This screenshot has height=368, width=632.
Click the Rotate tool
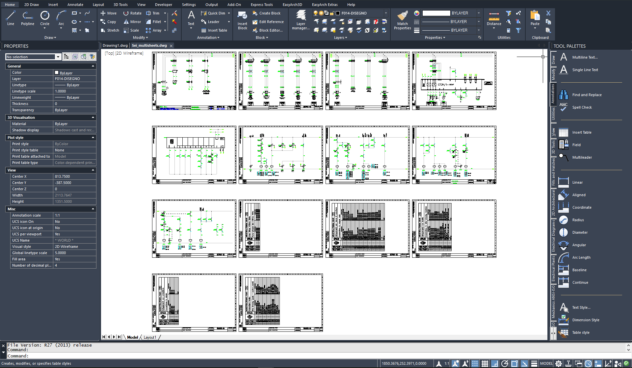point(132,13)
